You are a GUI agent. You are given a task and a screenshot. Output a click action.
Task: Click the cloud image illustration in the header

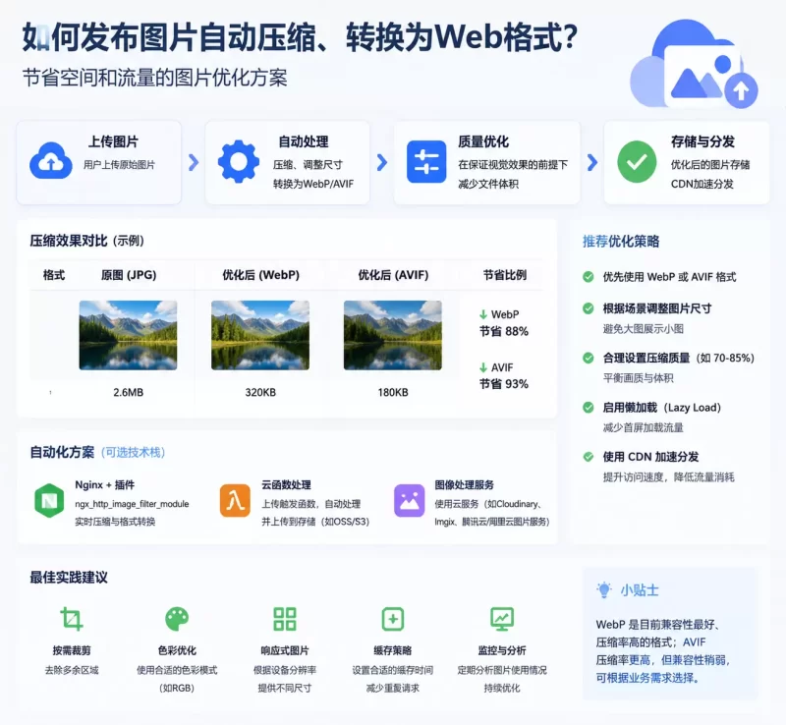tap(695, 64)
